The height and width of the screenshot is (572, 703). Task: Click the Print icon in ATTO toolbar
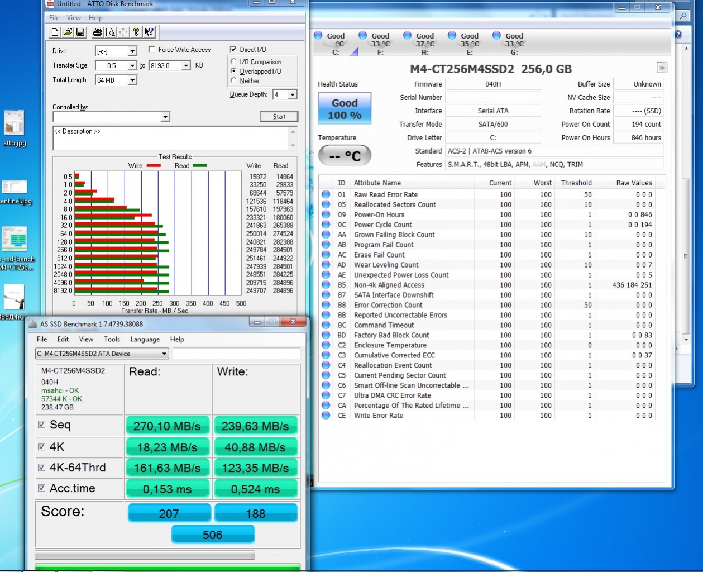[98, 32]
